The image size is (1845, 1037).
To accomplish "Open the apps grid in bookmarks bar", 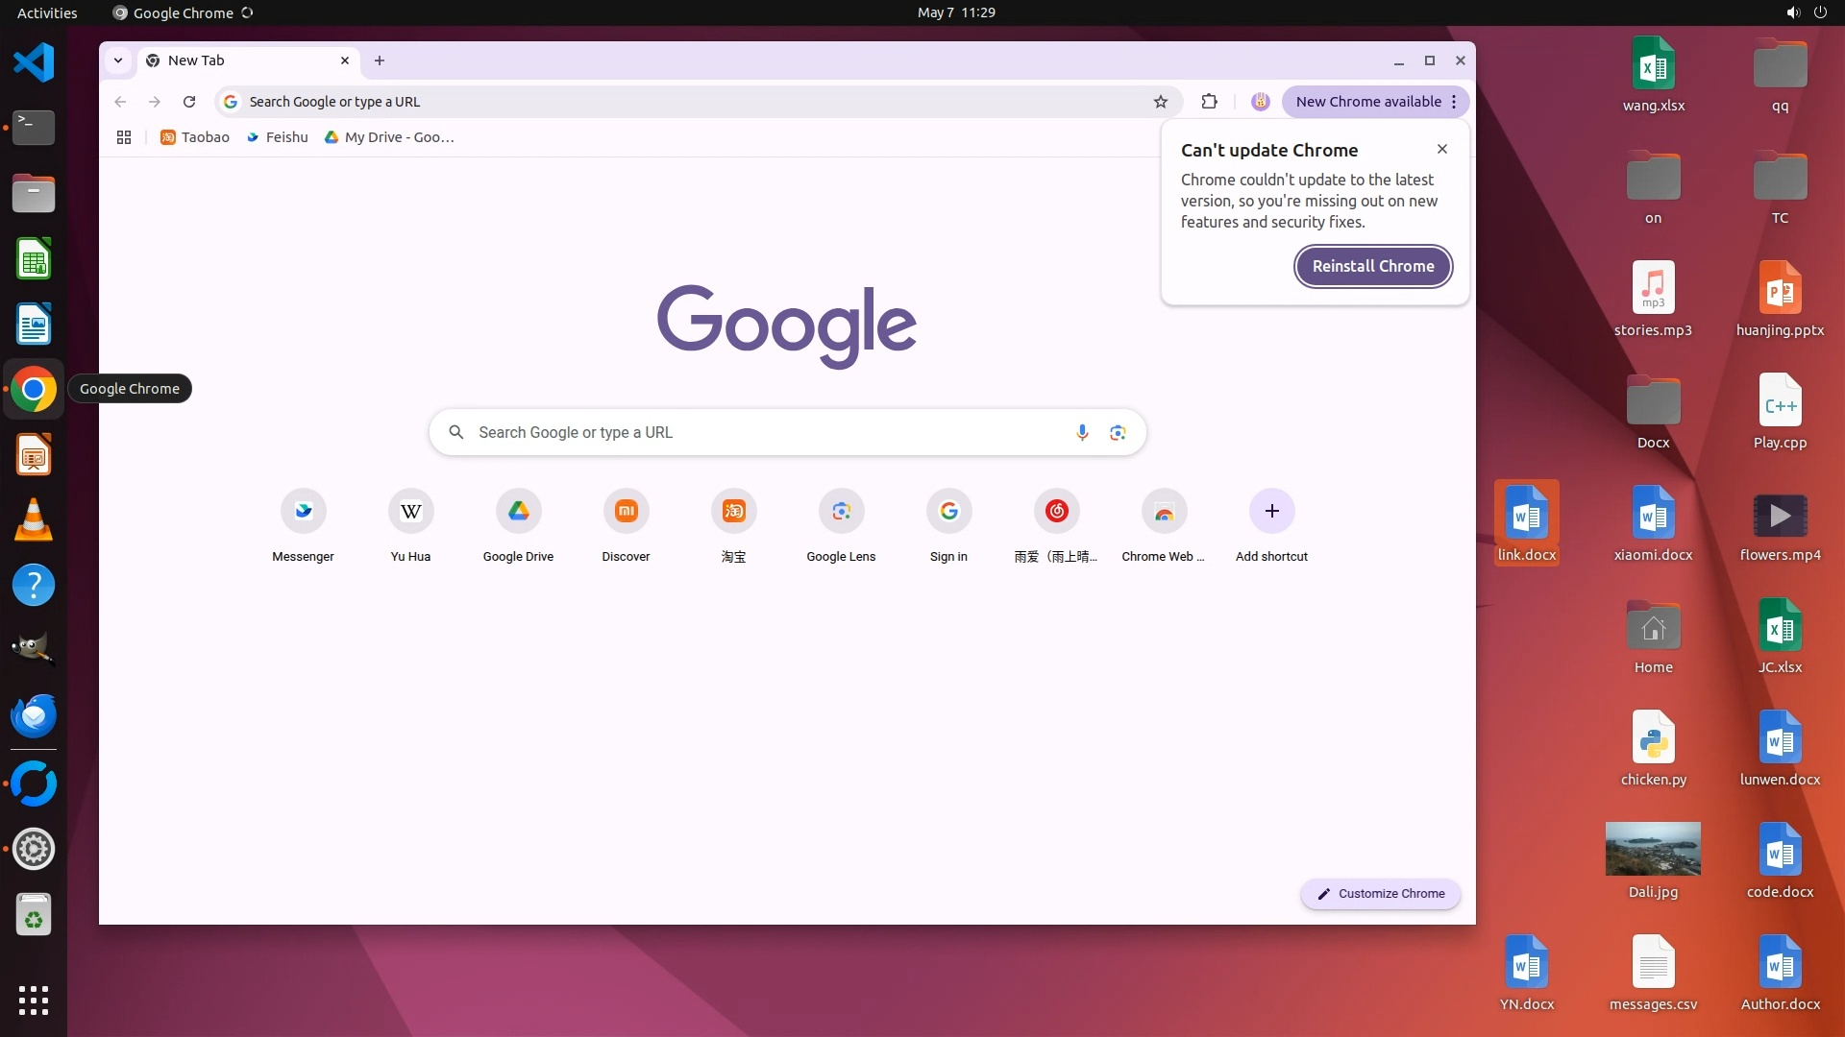I will pos(124,137).
